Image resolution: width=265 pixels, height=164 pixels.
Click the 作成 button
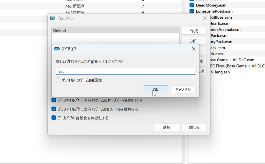(x=194, y=31)
